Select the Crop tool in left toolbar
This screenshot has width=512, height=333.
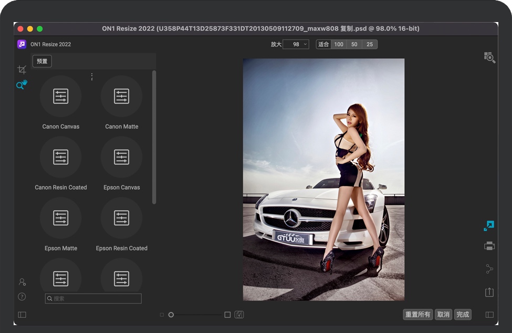tap(22, 69)
